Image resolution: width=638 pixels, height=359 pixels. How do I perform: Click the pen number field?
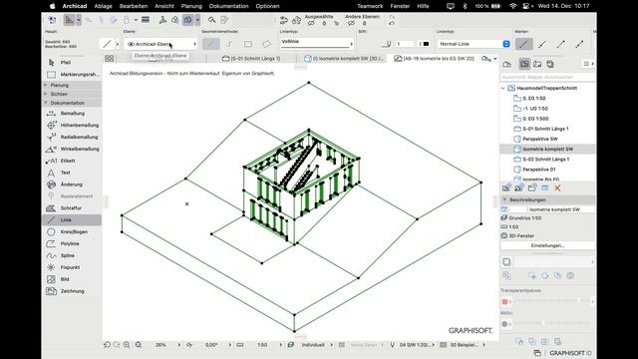[x=405, y=44]
